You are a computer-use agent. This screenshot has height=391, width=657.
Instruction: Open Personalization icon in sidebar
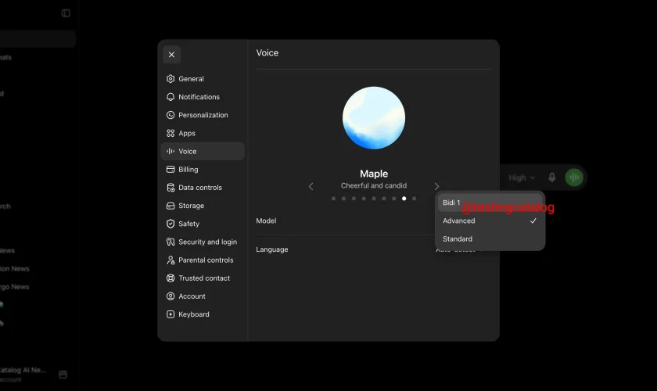pyautogui.click(x=171, y=115)
